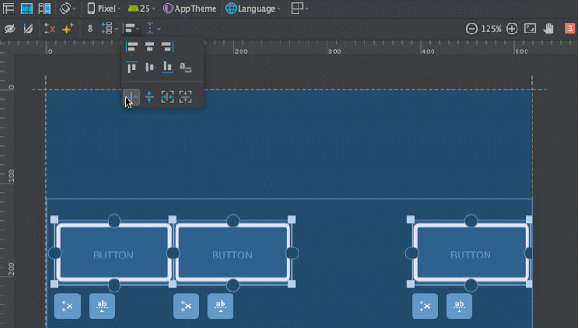The width and height of the screenshot is (579, 328).
Task: Click bottom constraint anchor of right button
Action: tap(470, 286)
